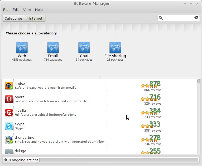Click the package list vertical scrollbar
This screenshot has height=166, width=202.
pyautogui.click(x=199, y=116)
